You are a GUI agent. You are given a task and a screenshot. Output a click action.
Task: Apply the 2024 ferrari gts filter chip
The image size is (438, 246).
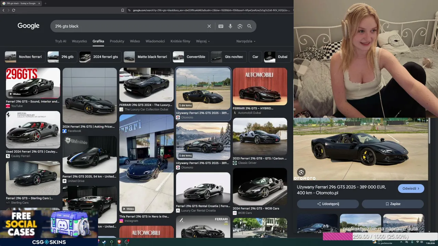pos(100,57)
